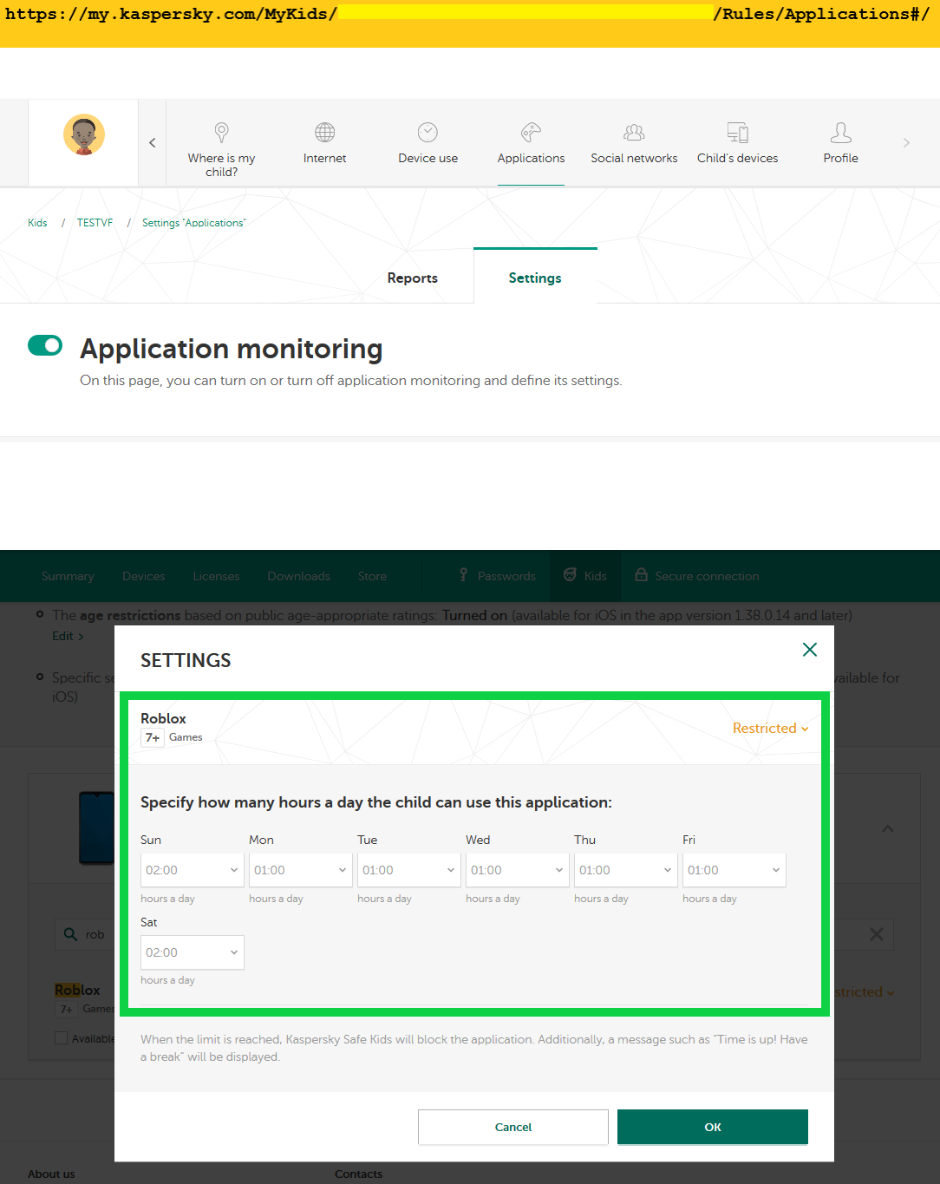Click the child's avatar picture
940x1184 pixels.
84,135
